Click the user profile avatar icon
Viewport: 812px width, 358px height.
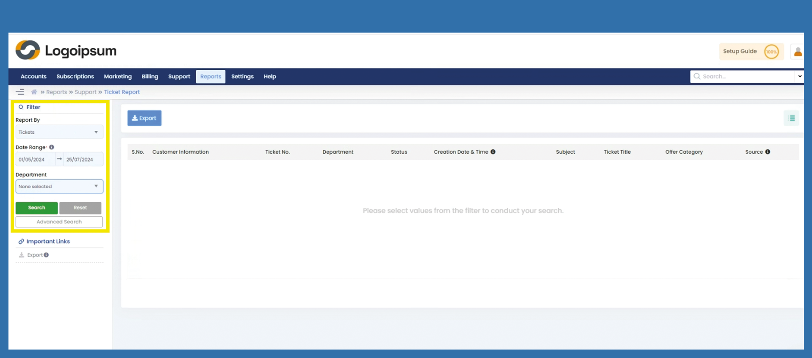coord(798,52)
